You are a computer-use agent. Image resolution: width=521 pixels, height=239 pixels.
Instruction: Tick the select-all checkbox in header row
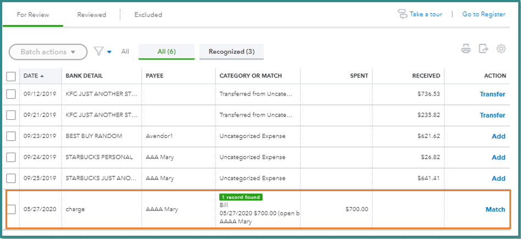click(11, 76)
